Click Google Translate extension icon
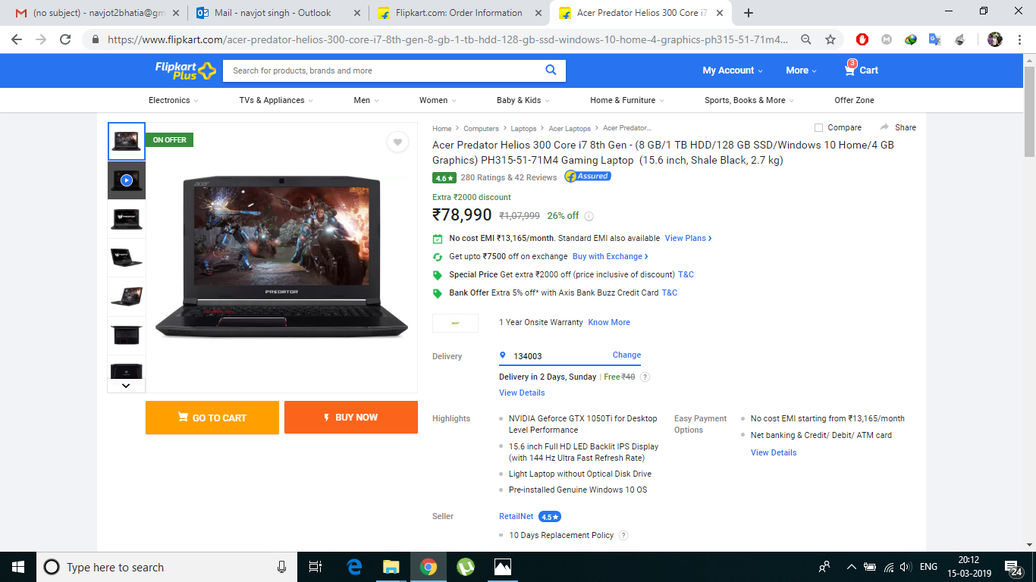 coord(935,39)
